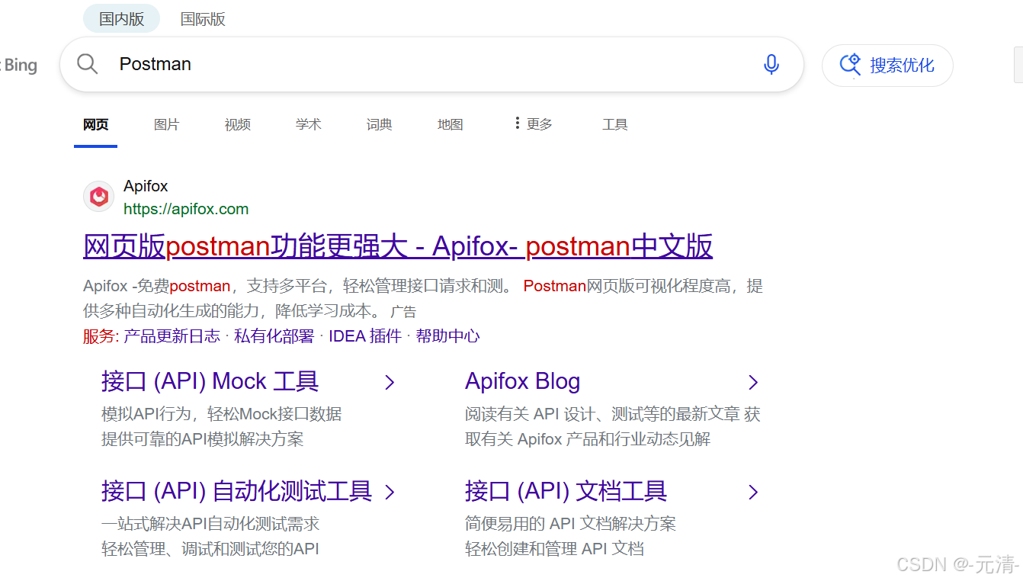Open 接口 (API) 文档工具 sitelink
The height and width of the screenshot is (581, 1023).
click(566, 491)
